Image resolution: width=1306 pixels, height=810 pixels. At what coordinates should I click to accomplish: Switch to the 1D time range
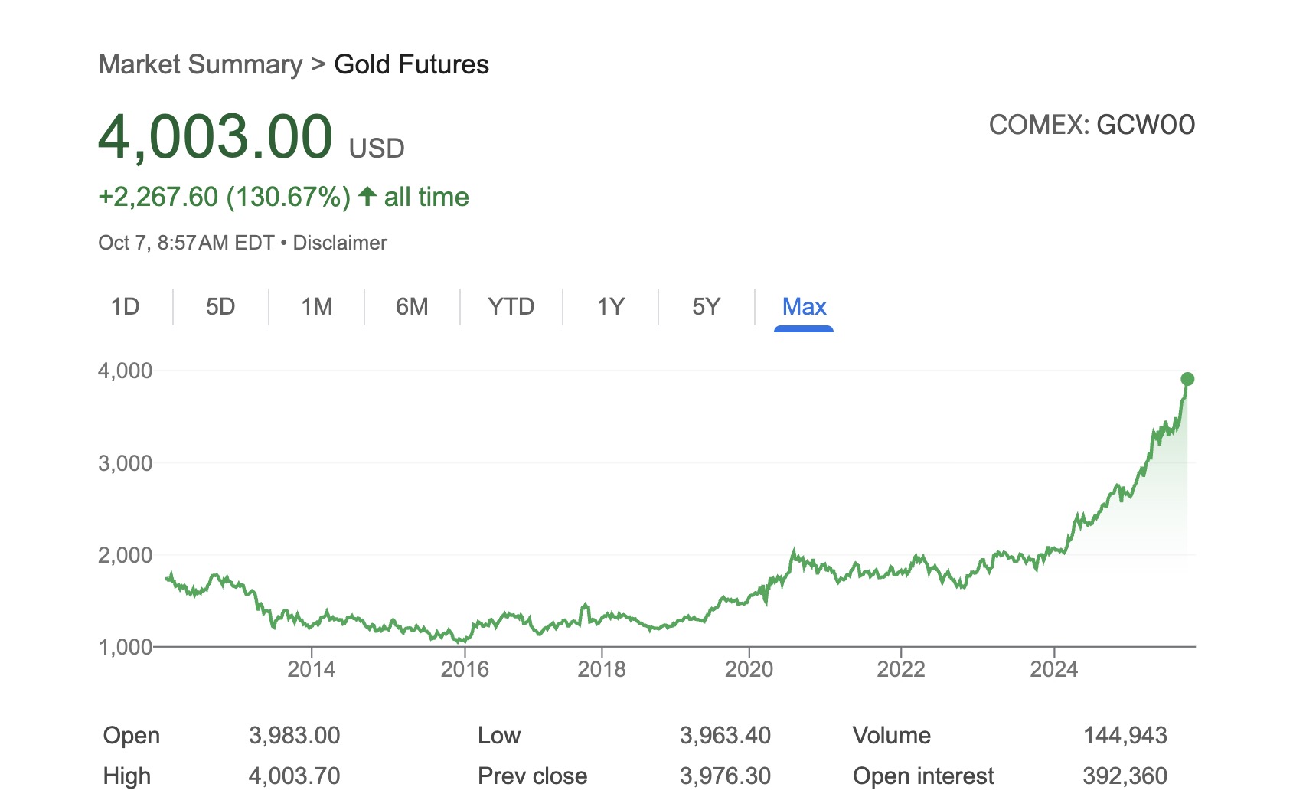click(126, 306)
